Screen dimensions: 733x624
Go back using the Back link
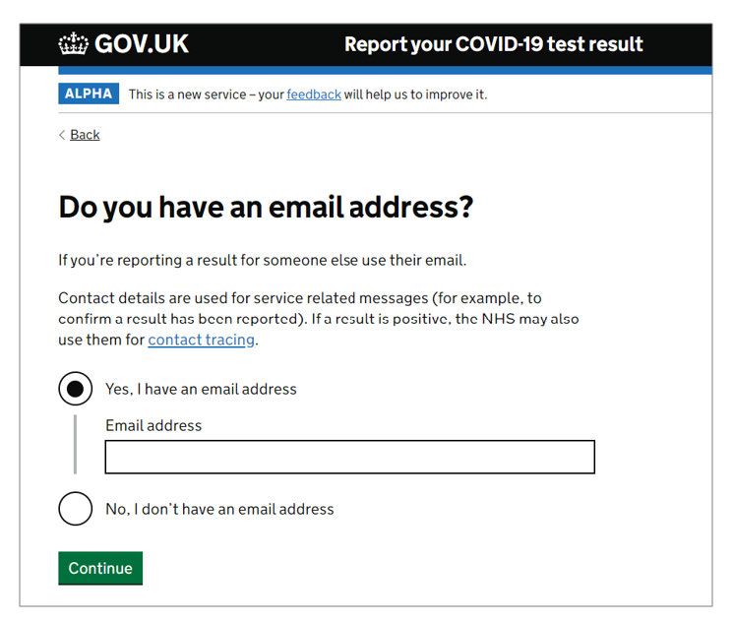[85, 135]
